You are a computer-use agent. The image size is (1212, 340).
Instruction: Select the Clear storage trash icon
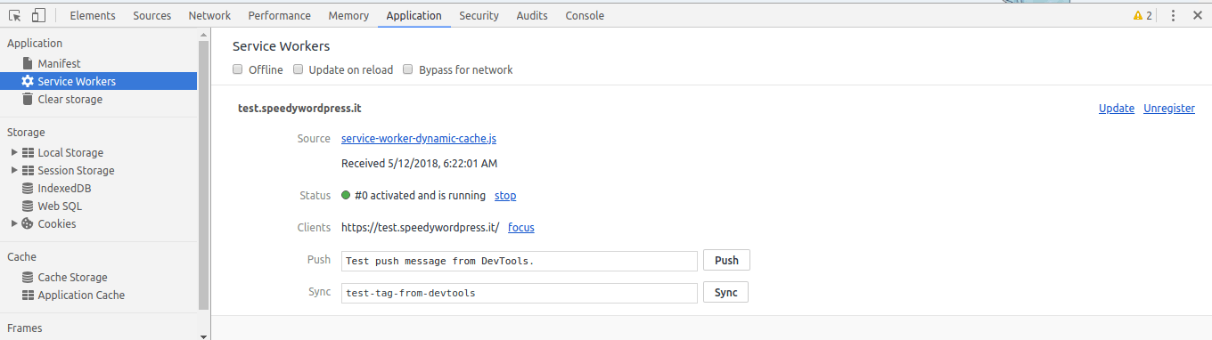pos(28,99)
